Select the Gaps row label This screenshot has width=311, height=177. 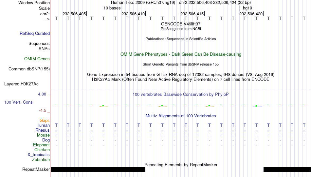(x=45, y=121)
